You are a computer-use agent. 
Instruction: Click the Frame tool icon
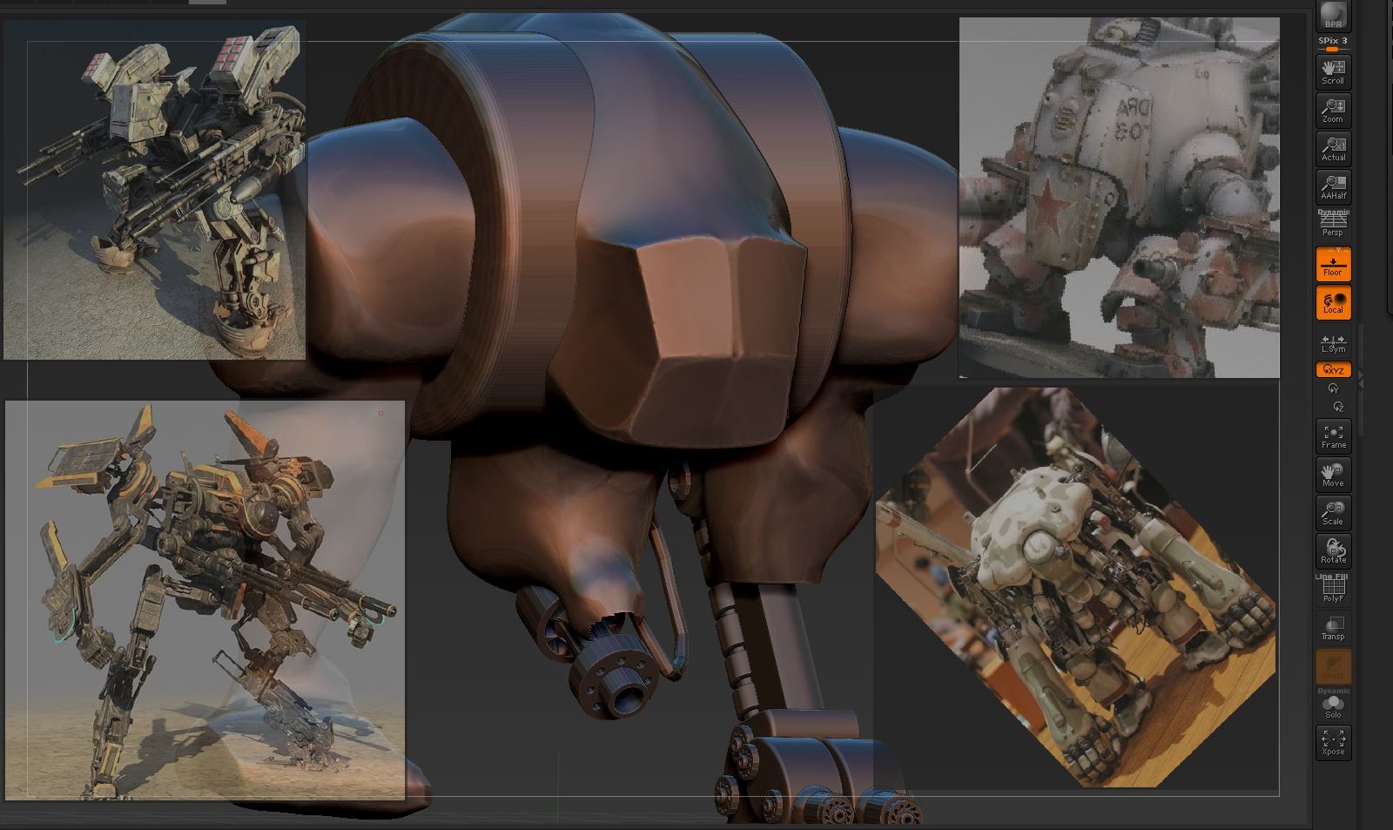1332,435
